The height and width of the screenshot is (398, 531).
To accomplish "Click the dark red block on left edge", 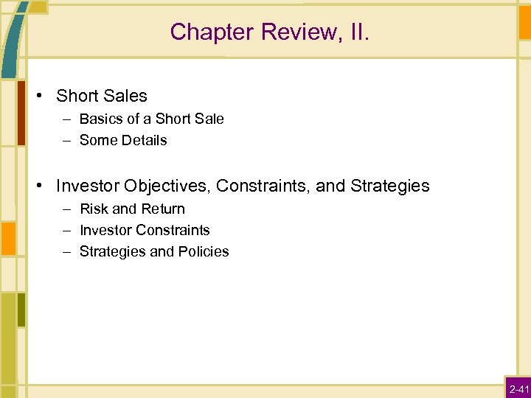I will coord(21,112).
